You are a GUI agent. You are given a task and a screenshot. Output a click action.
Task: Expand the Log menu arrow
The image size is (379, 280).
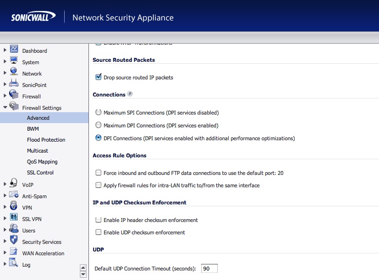(5, 264)
